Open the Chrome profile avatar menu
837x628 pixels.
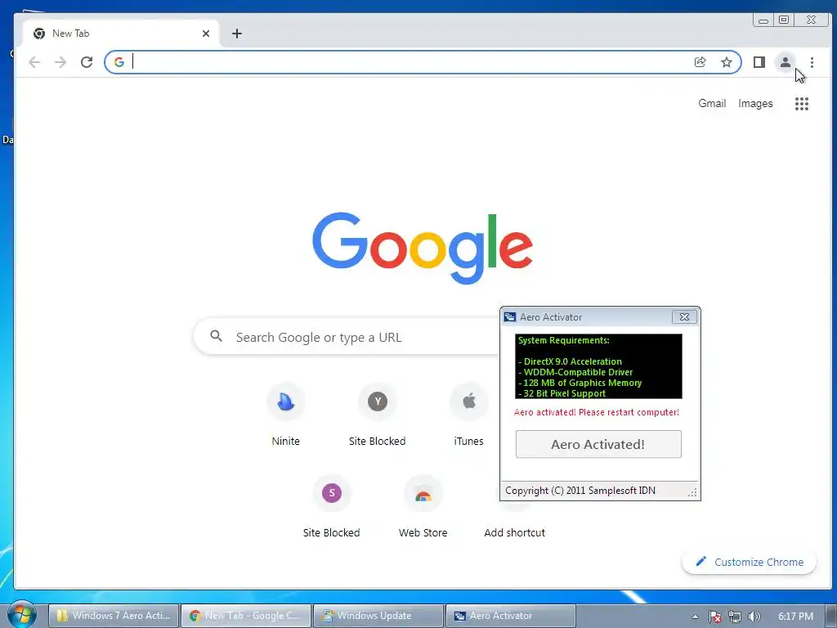pyautogui.click(x=786, y=62)
